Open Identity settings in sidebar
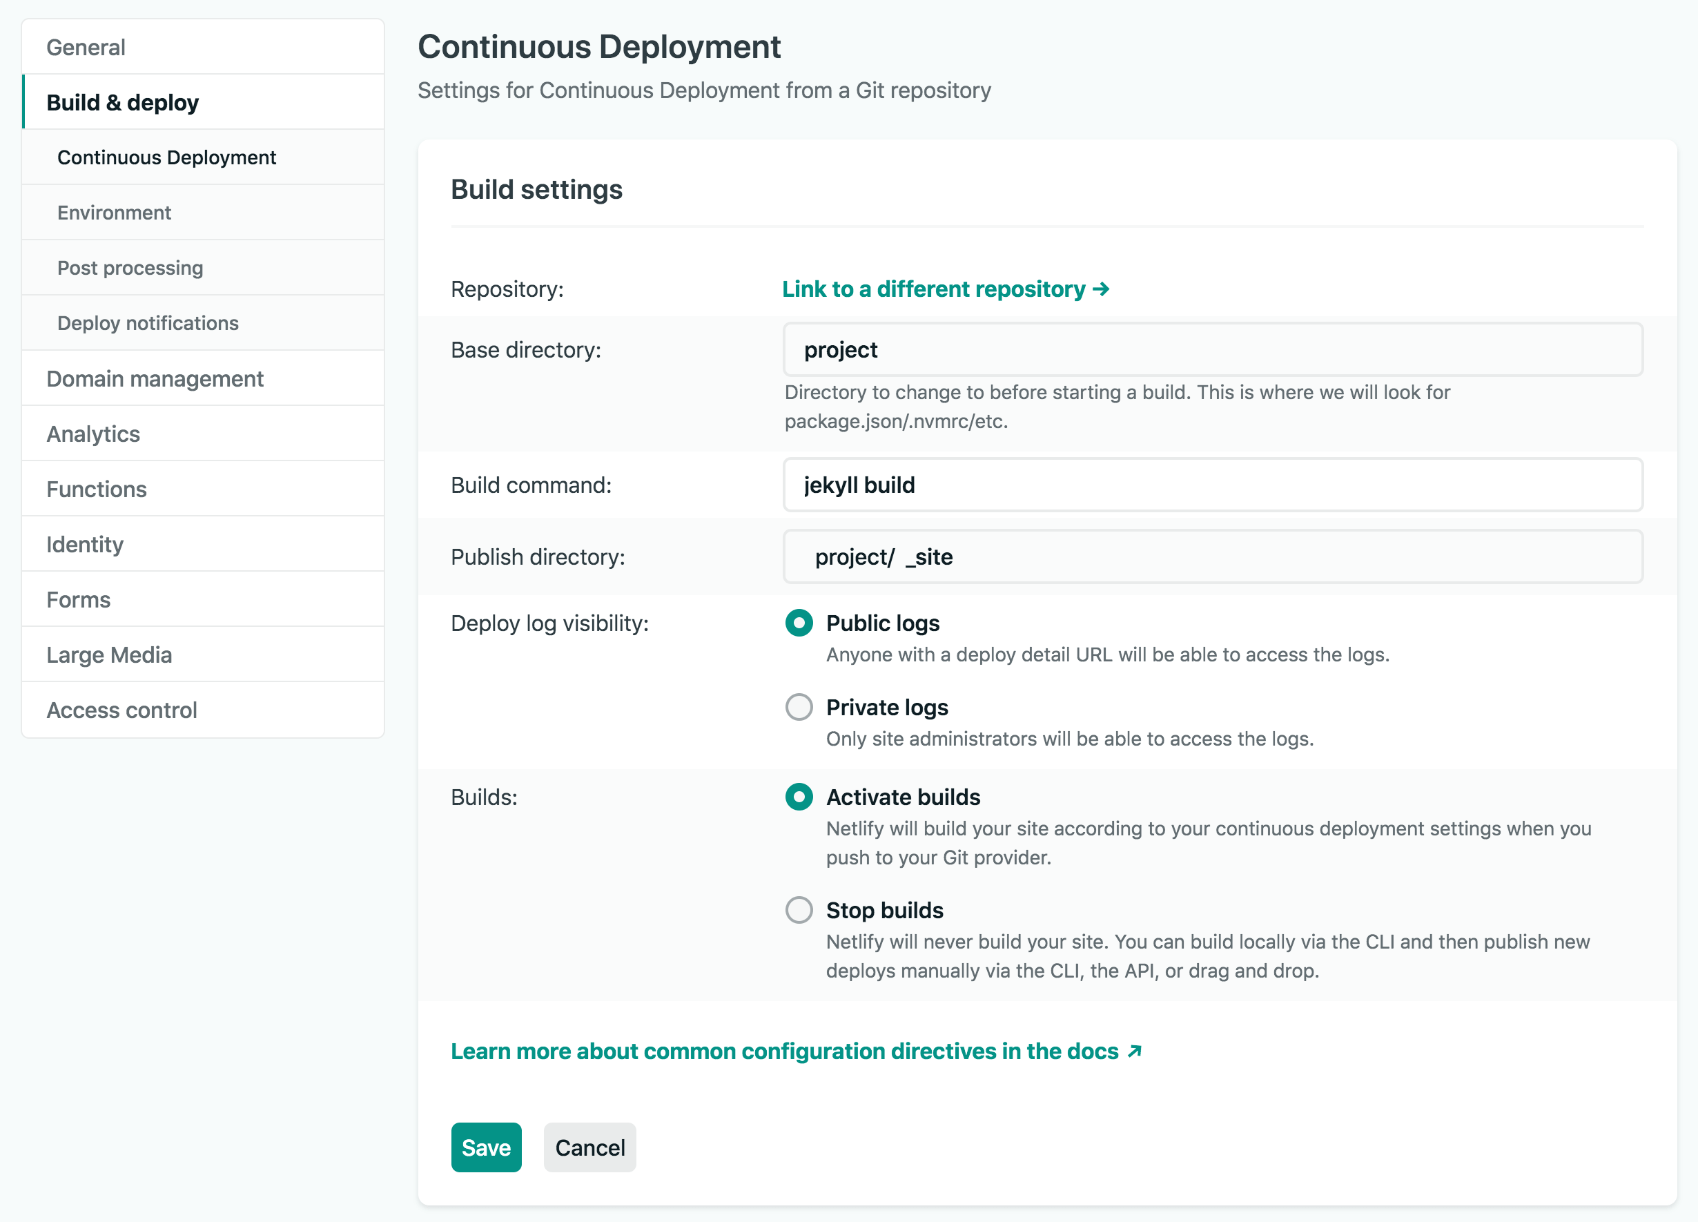The width and height of the screenshot is (1698, 1222). (85, 544)
